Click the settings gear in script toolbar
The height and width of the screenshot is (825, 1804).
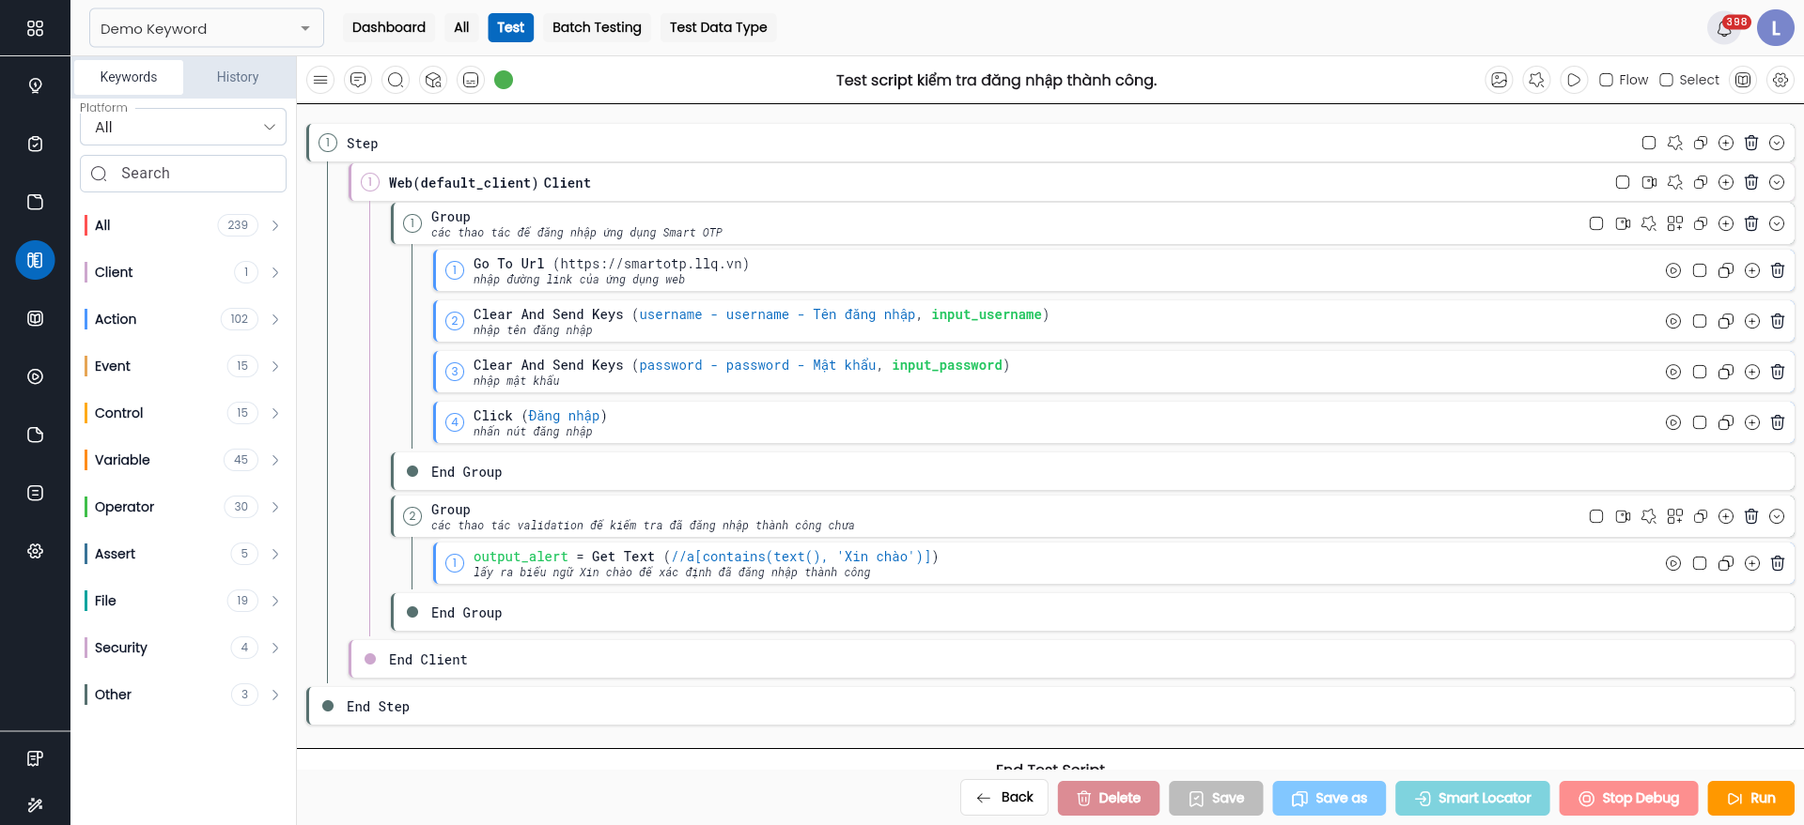[1781, 80]
